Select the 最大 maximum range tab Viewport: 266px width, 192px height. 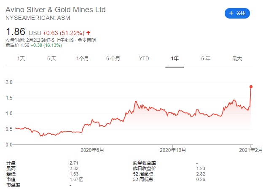click(236, 59)
